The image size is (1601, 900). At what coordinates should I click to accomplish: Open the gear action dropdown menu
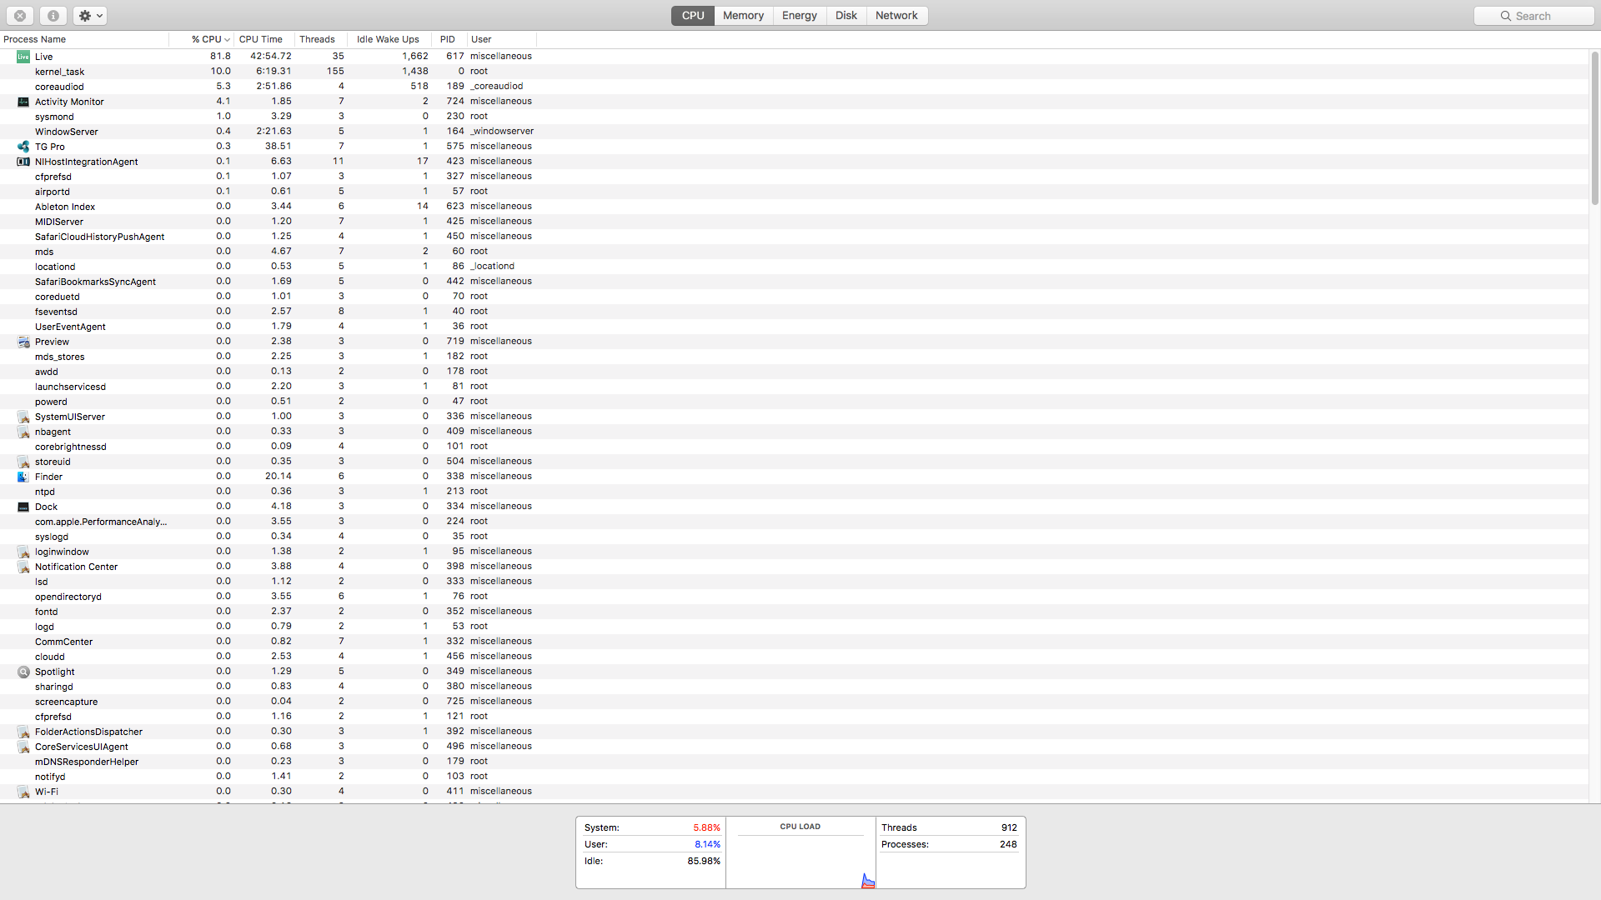[89, 16]
